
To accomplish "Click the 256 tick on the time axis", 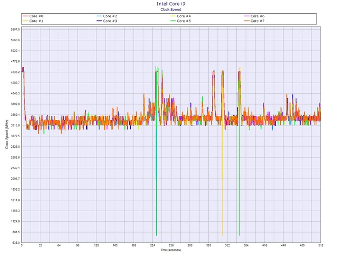I will [x=170, y=246].
